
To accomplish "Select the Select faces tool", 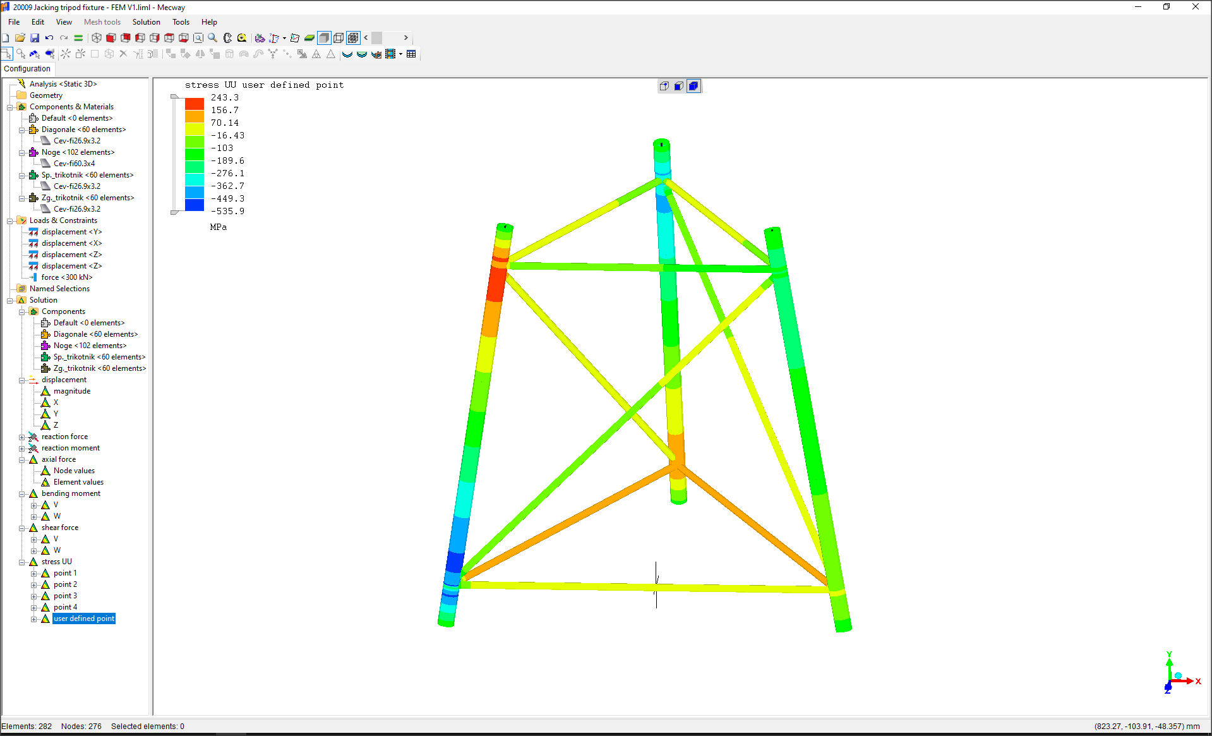I will click(35, 54).
